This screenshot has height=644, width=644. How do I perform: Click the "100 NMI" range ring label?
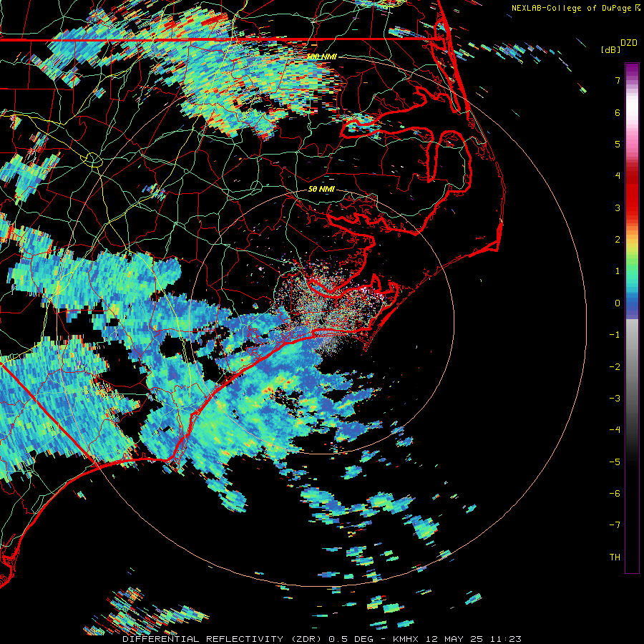point(321,57)
